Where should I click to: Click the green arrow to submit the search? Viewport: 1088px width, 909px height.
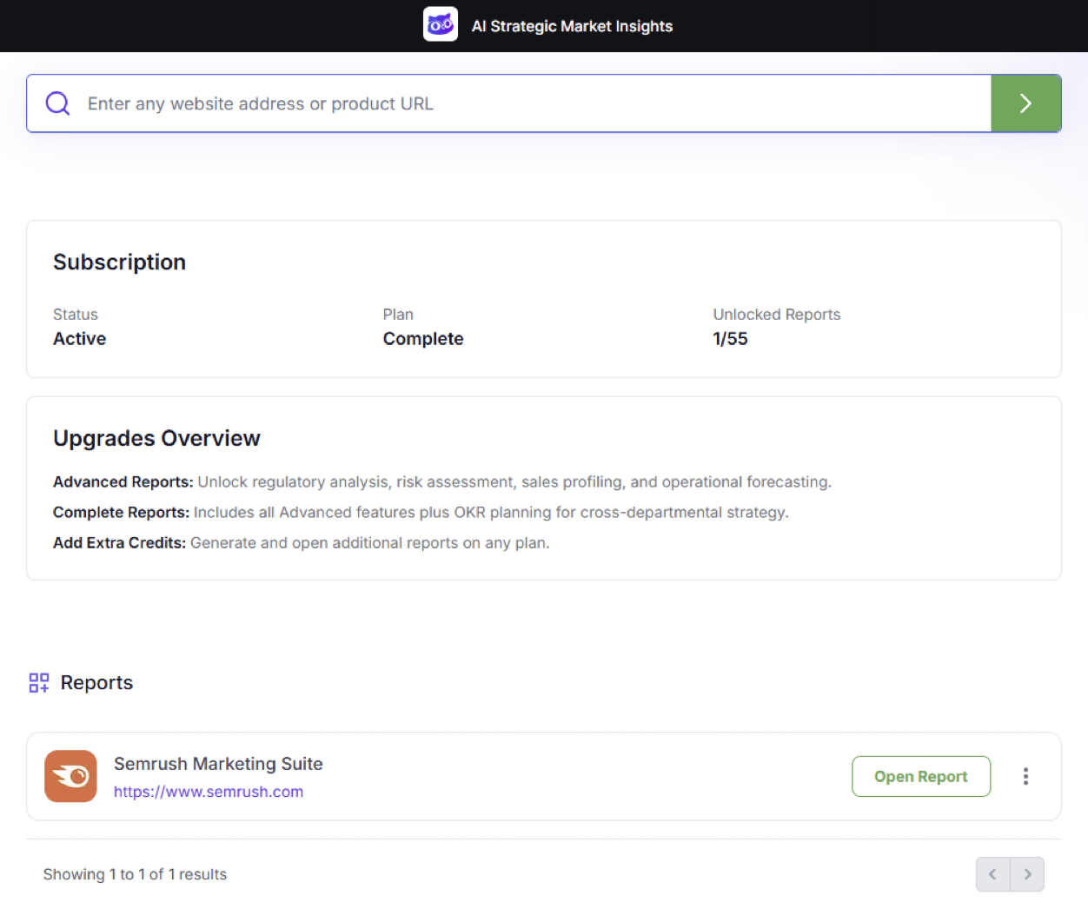click(1026, 103)
